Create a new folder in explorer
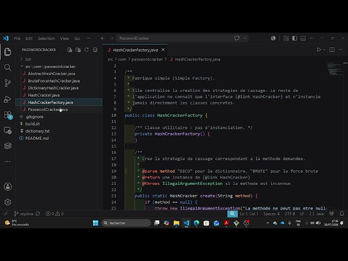 (x=78, y=49)
